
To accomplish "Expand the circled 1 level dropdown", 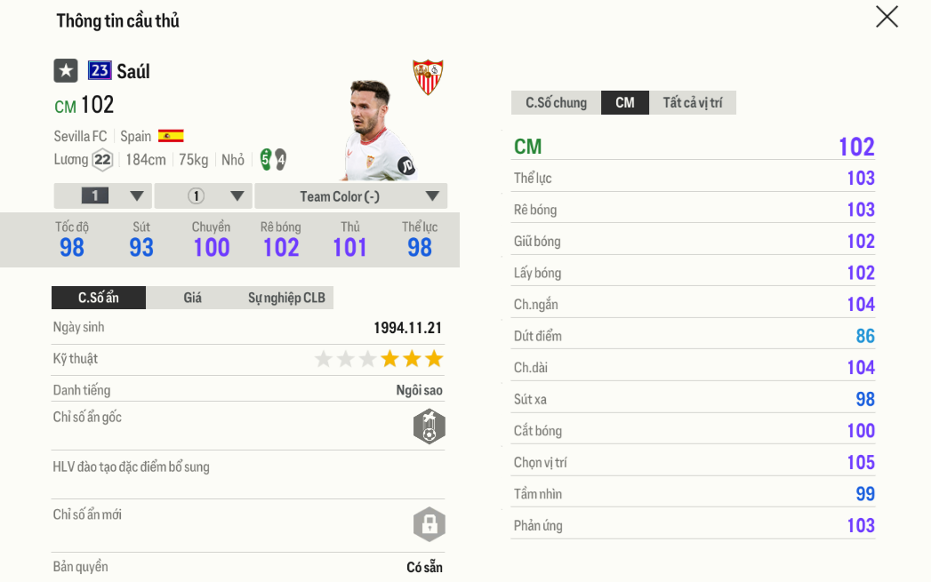I will click(x=204, y=196).
